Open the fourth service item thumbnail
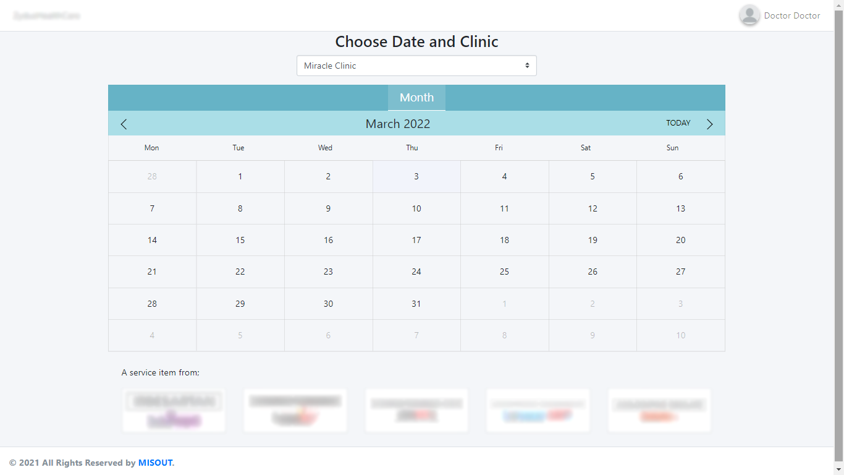844x475 pixels. 538,411
